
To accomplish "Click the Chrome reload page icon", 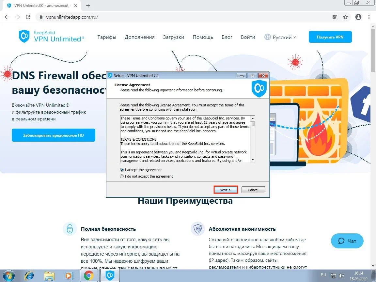I will [28, 17].
